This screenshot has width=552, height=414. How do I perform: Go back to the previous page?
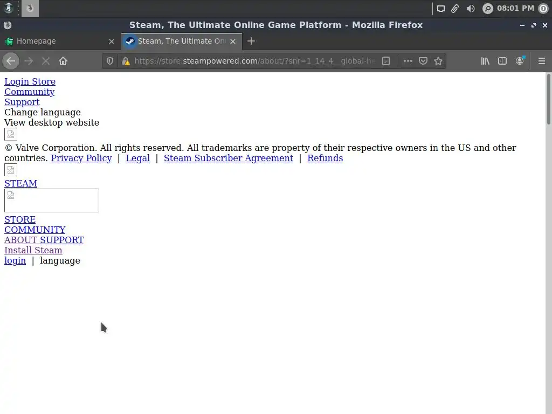tap(11, 61)
